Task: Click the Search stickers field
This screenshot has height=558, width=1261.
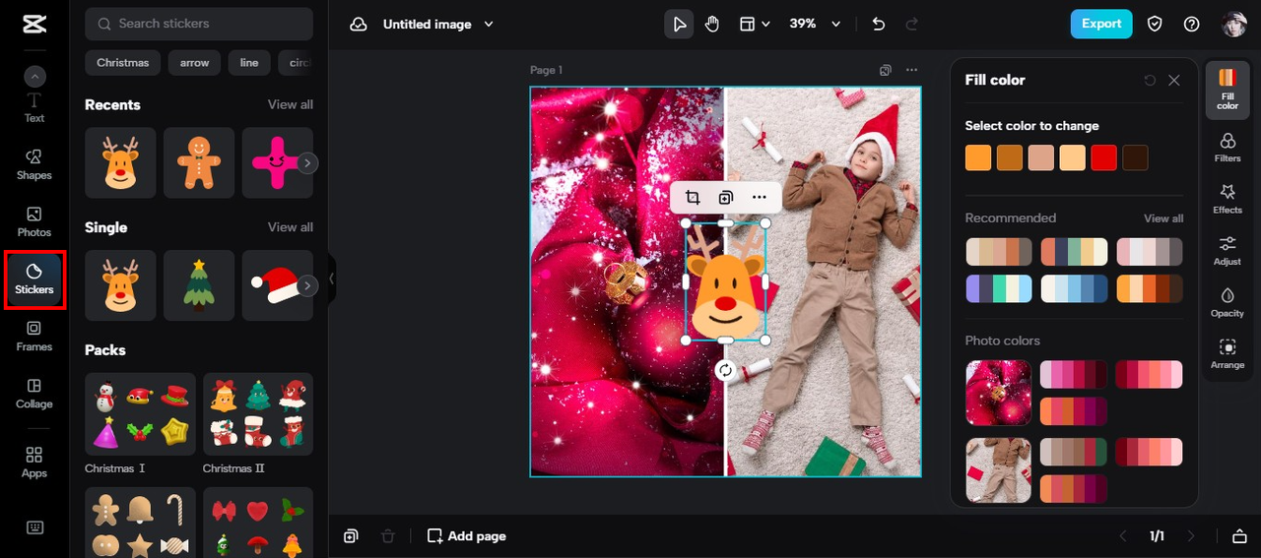Action: (x=199, y=24)
